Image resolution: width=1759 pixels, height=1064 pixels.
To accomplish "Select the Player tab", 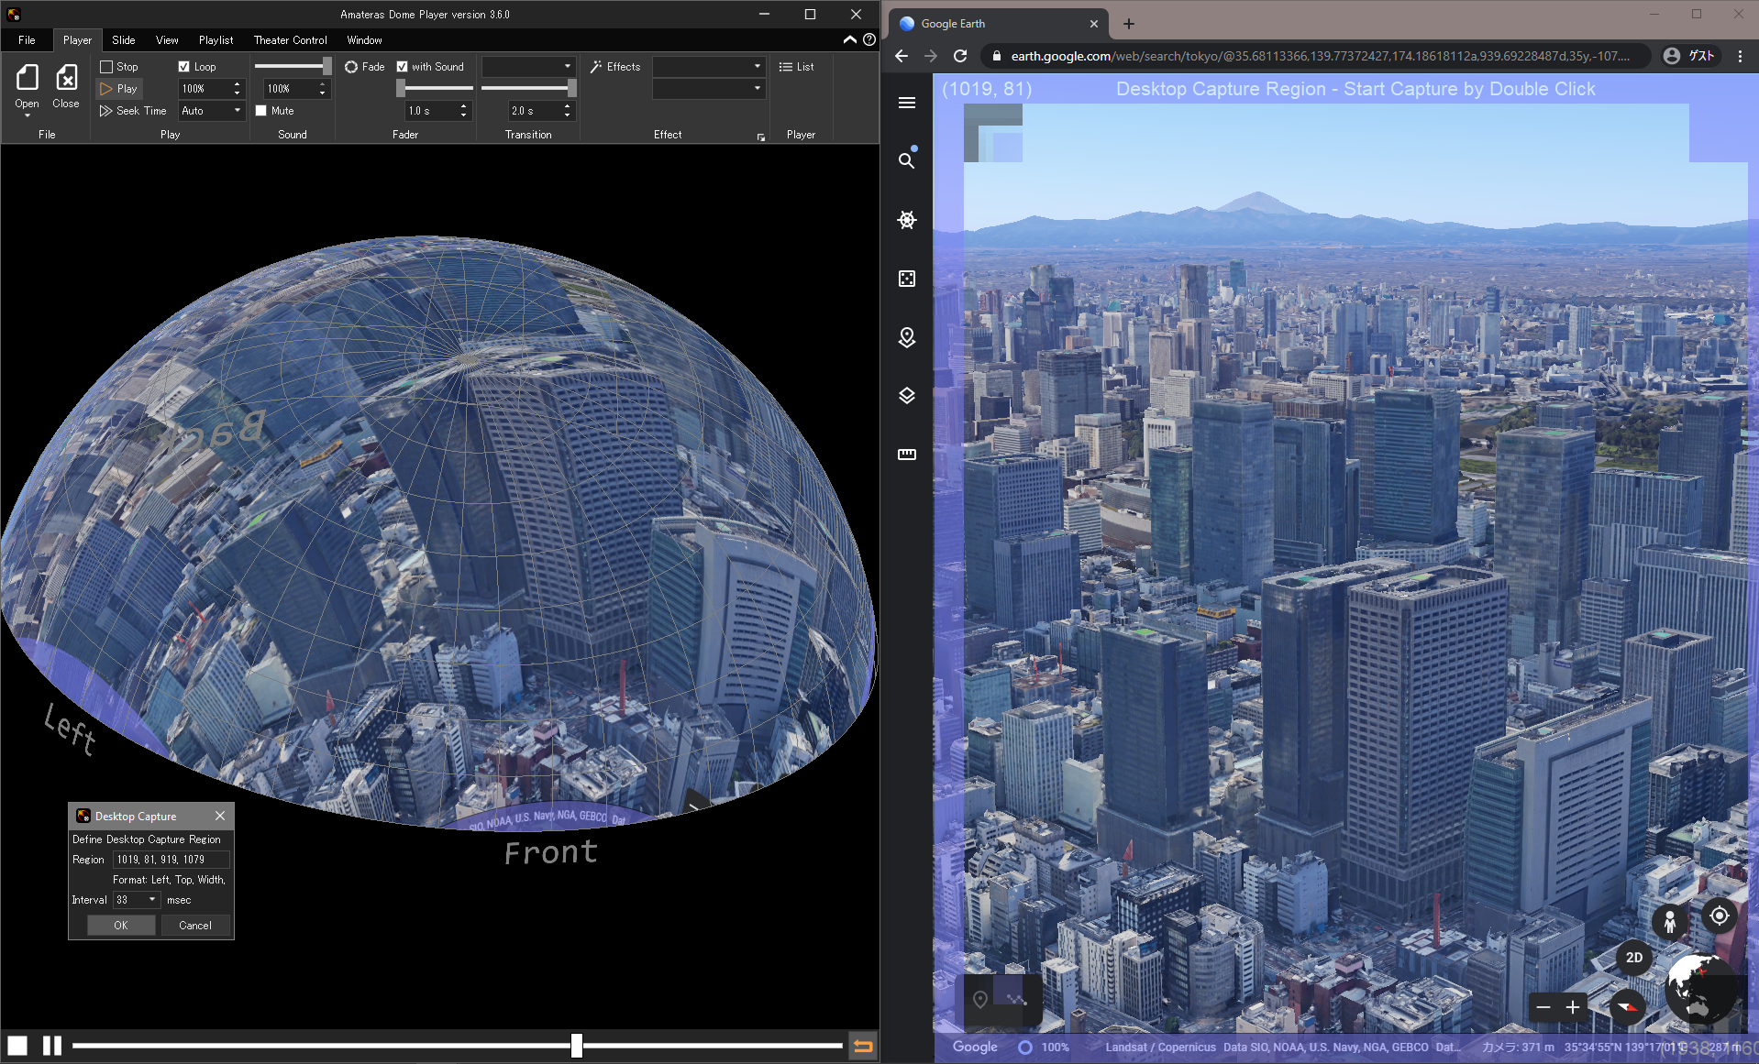I will [x=77, y=40].
